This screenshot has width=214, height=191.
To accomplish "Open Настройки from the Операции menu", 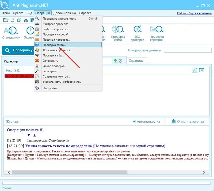I will coord(68,88).
